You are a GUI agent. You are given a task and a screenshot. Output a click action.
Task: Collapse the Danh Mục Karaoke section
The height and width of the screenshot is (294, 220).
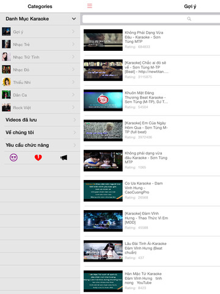[74, 19]
